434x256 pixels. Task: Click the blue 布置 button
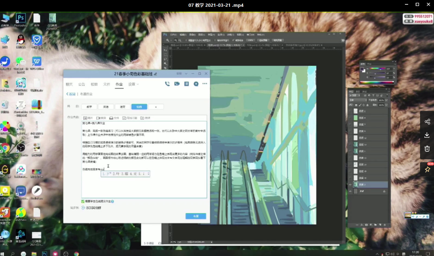196,216
